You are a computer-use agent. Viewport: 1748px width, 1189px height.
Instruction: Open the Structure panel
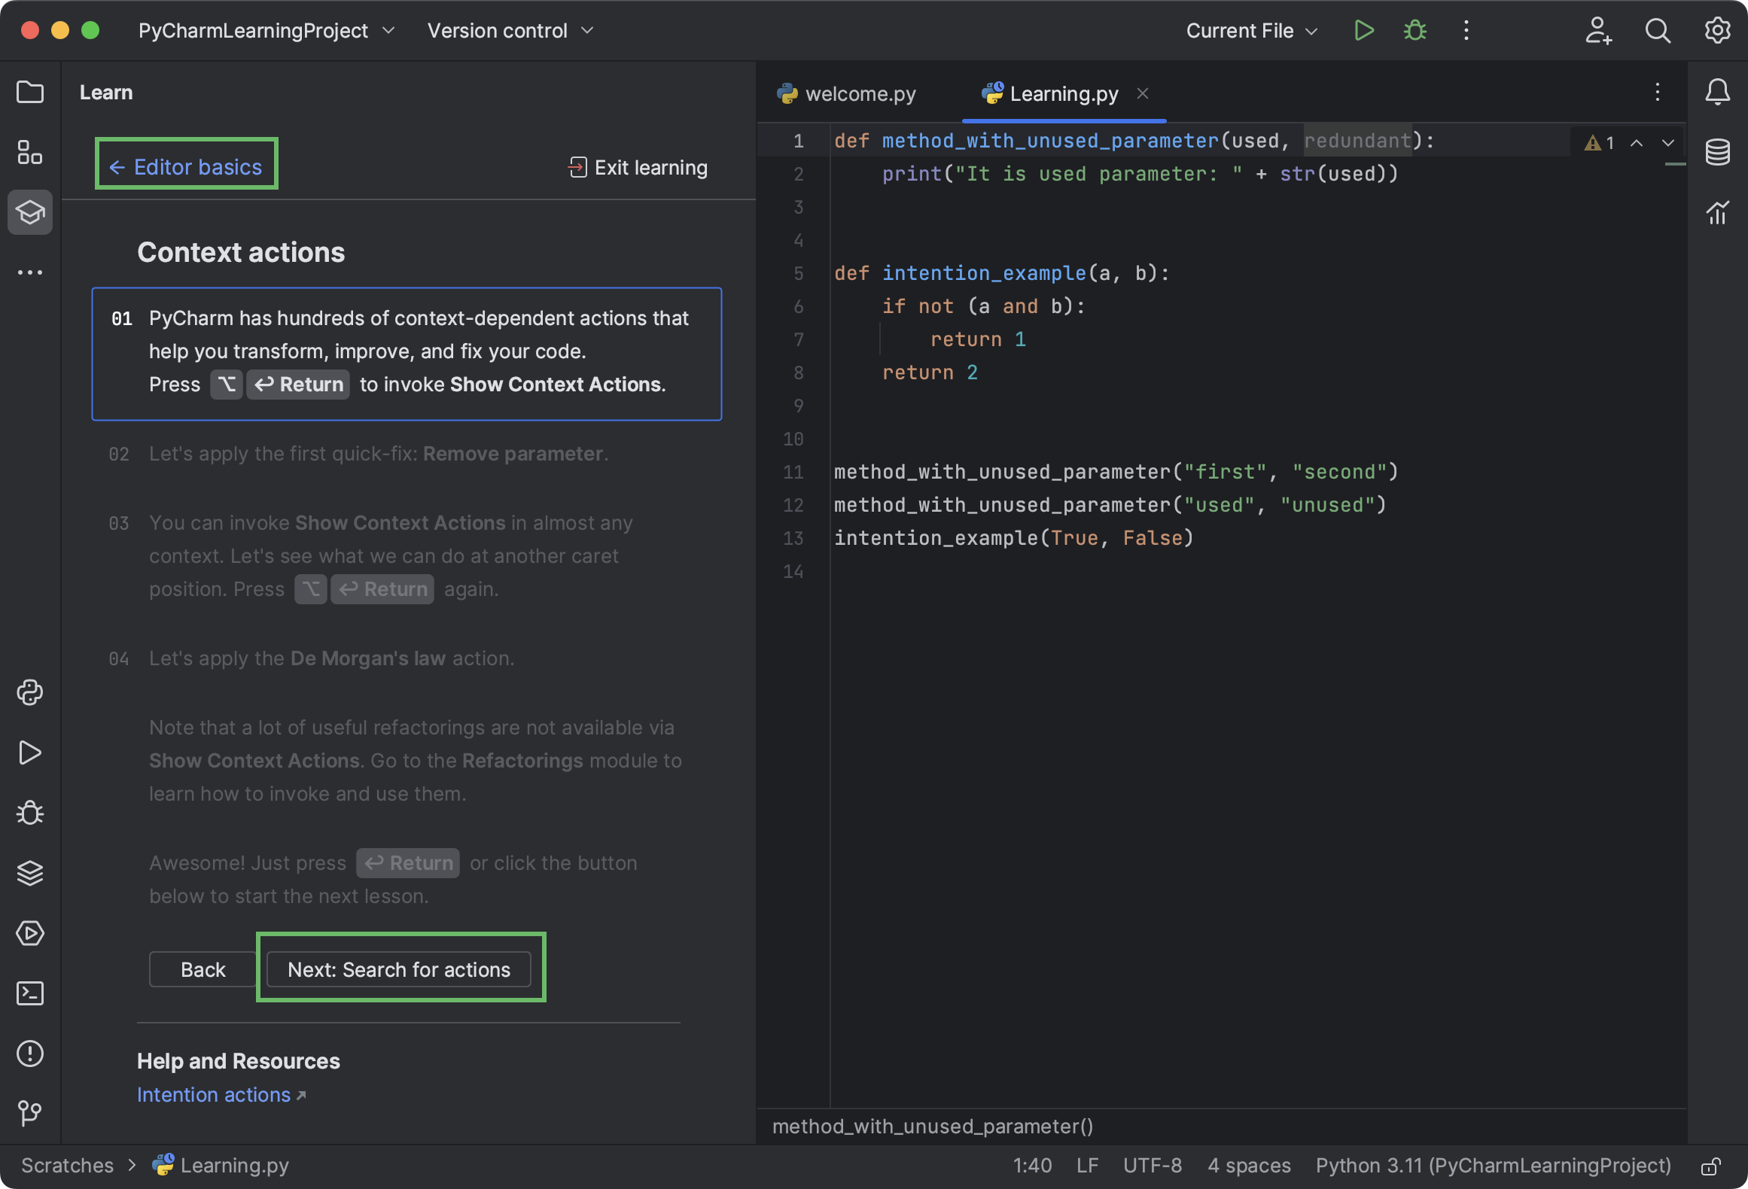pos(30,151)
